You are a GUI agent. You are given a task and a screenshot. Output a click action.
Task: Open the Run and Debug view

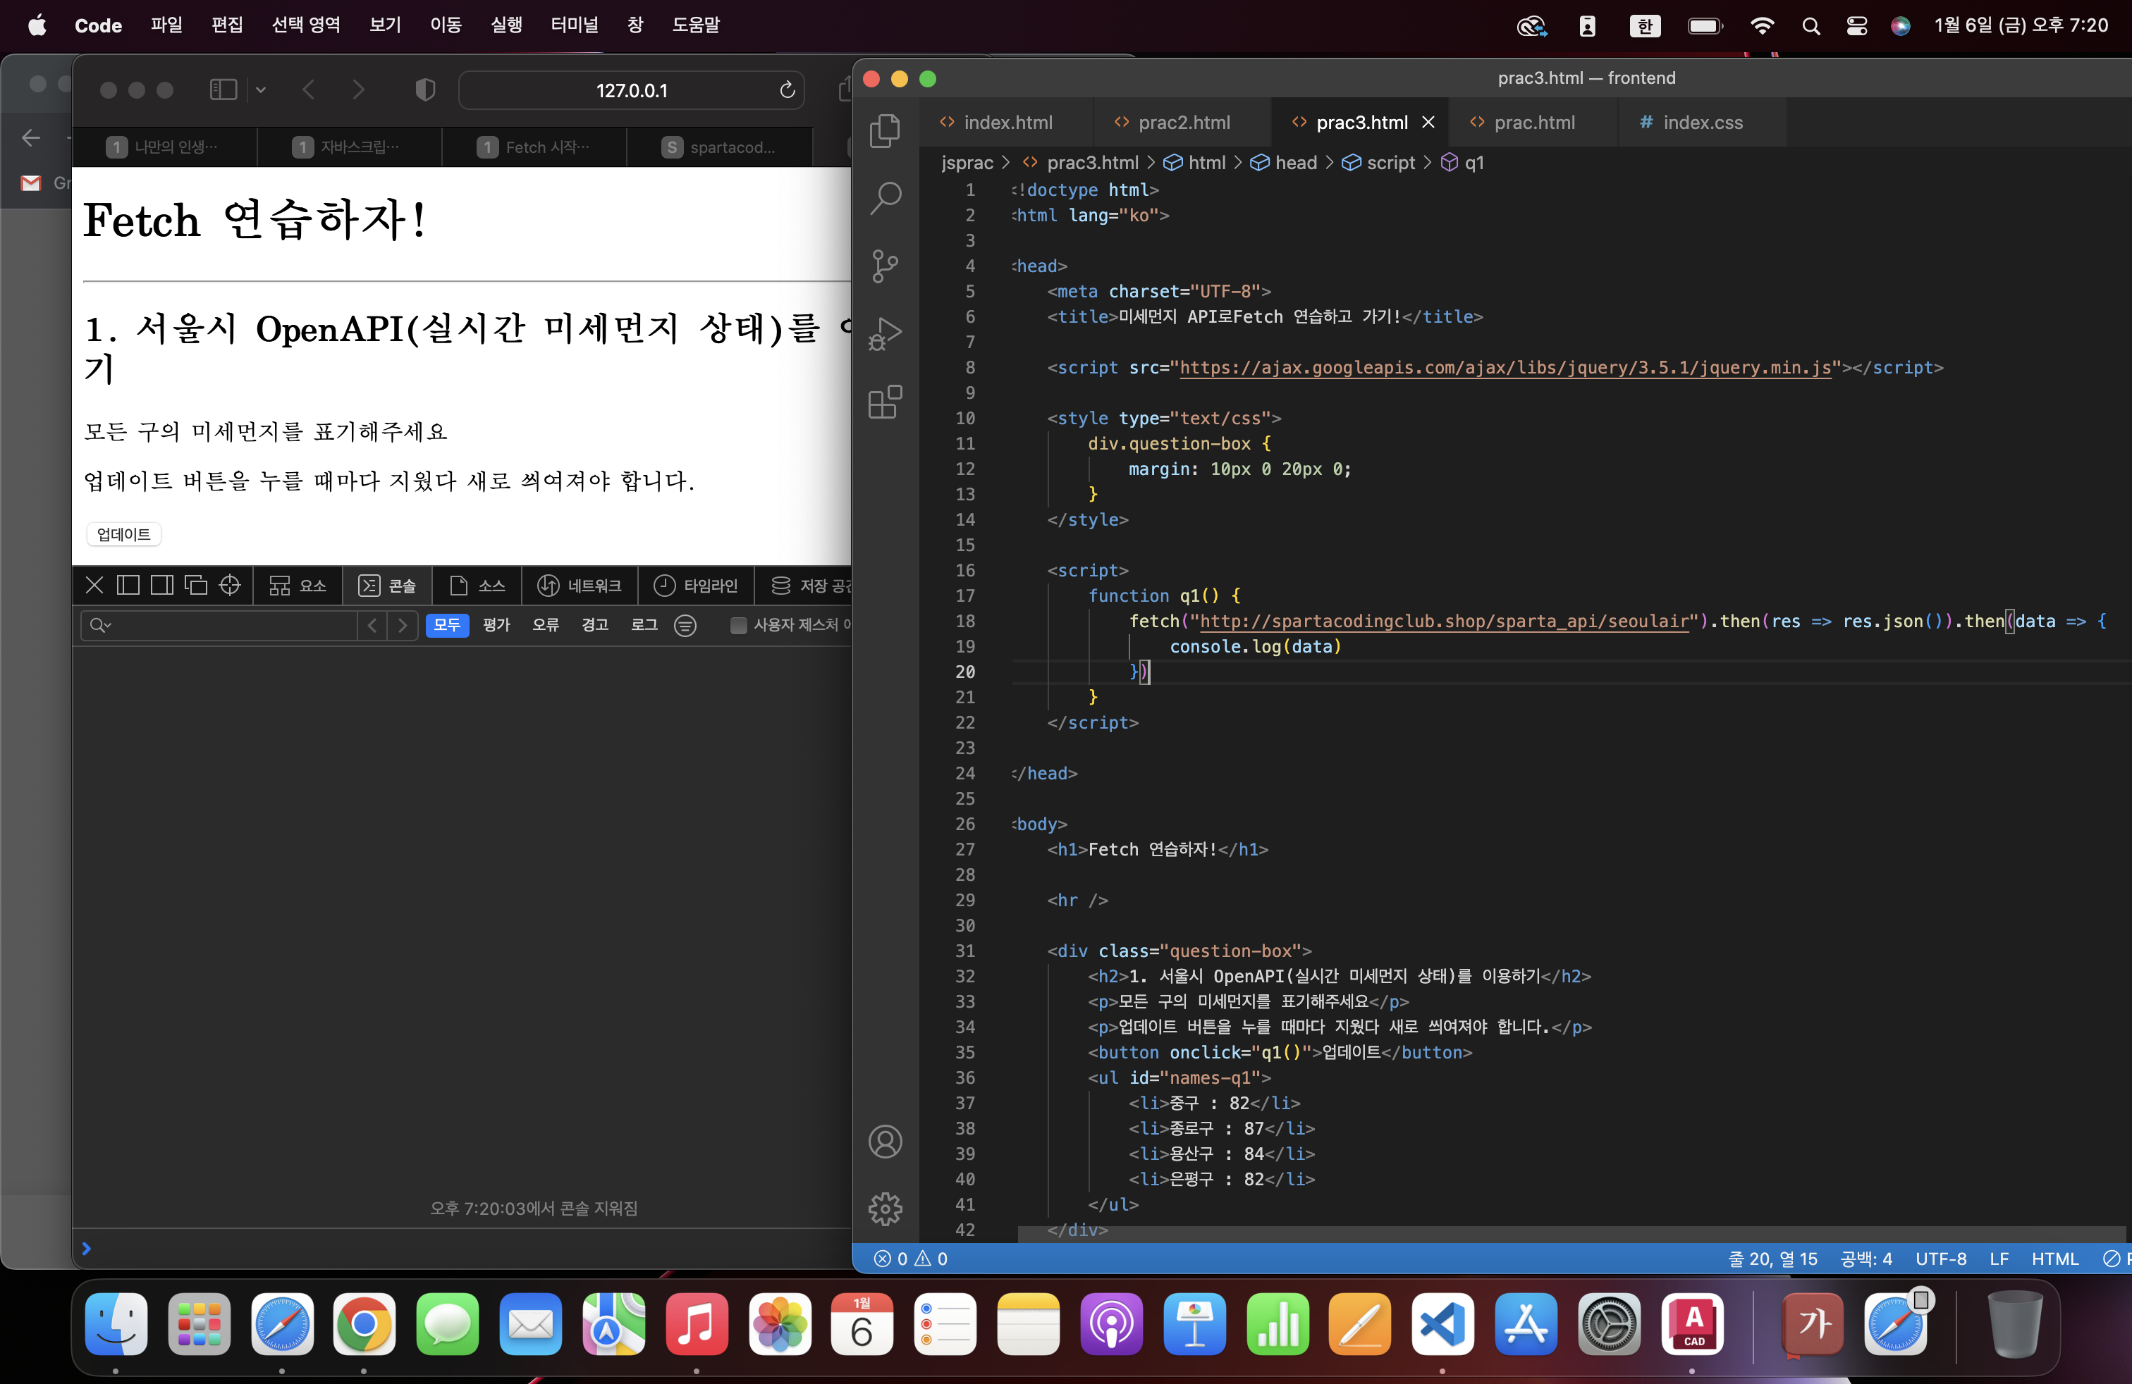885,334
